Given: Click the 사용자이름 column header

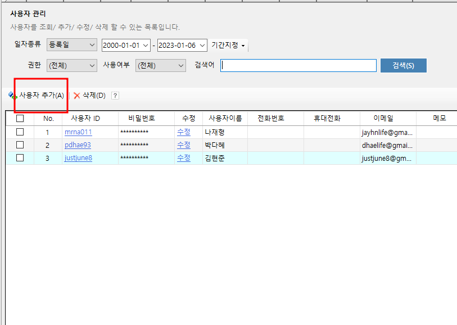Looking at the screenshot, I should (225, 118).
